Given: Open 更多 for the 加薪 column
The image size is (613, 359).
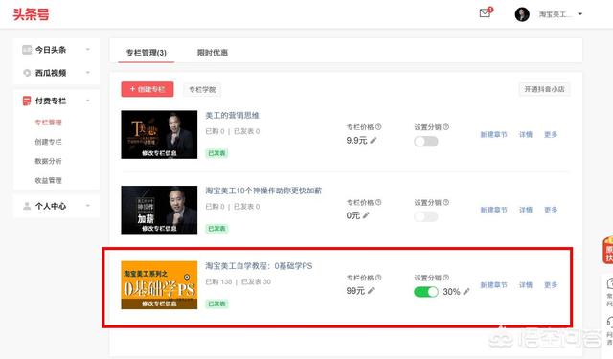Looking at the screenshot, I should point(551,210).
